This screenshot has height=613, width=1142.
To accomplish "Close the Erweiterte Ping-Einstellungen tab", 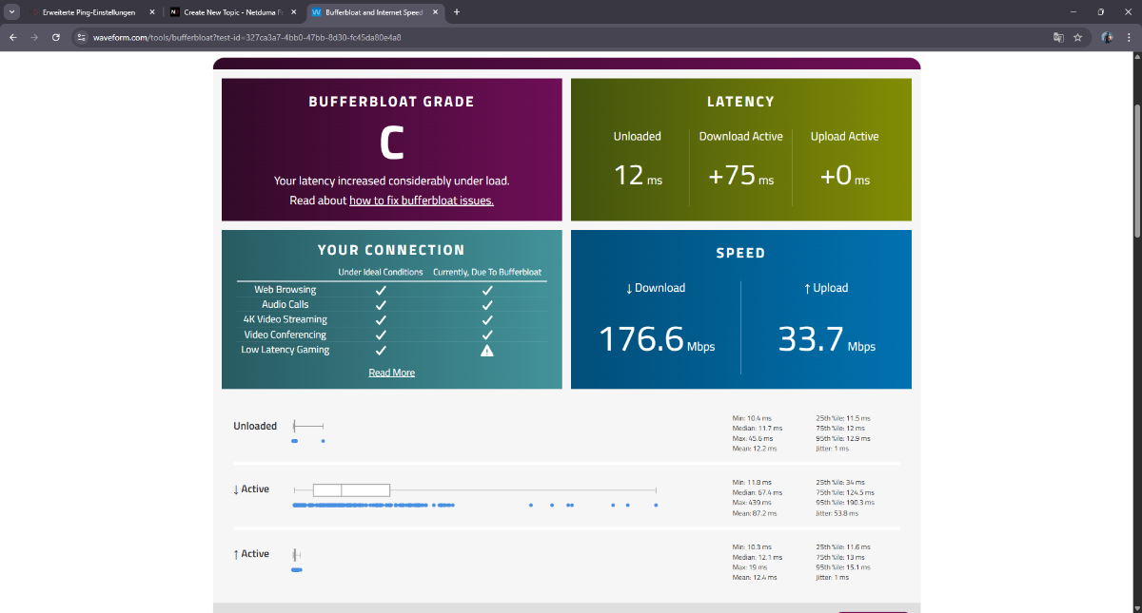I will coord(152,12).
